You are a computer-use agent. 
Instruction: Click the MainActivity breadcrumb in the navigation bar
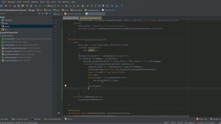[108, 10]
